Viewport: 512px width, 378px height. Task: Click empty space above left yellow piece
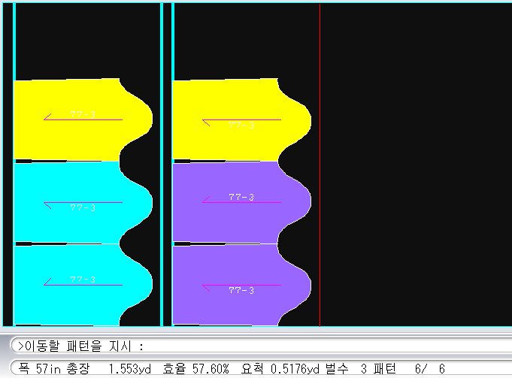(83, 41)
